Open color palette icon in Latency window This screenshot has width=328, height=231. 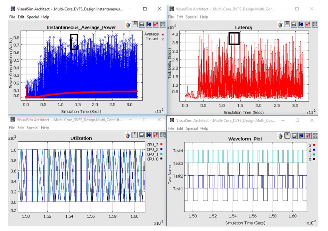280,24
